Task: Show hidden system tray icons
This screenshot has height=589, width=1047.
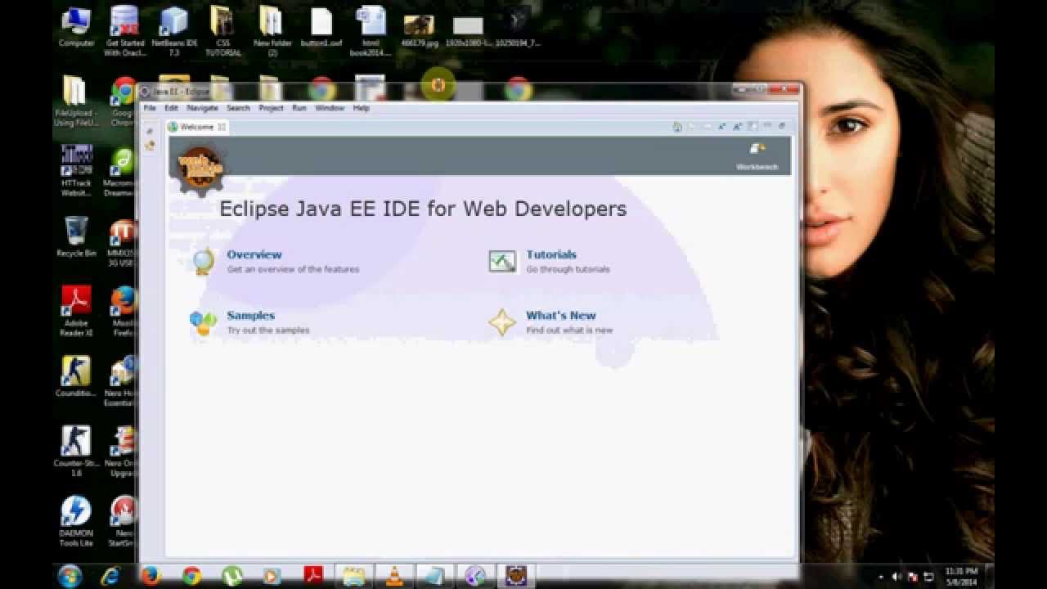Action: 882,577
